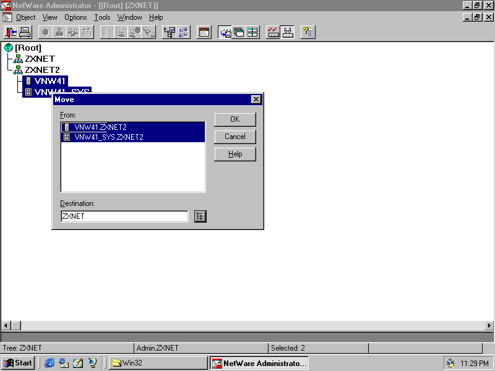Image resolution: width=495 pixels, height=371 pixels.
Task: Click 'Selected: 2' in status bar
Action: 288,348
